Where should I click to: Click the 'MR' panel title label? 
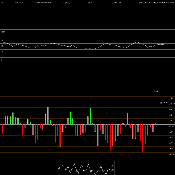click(x=156, y=91)
